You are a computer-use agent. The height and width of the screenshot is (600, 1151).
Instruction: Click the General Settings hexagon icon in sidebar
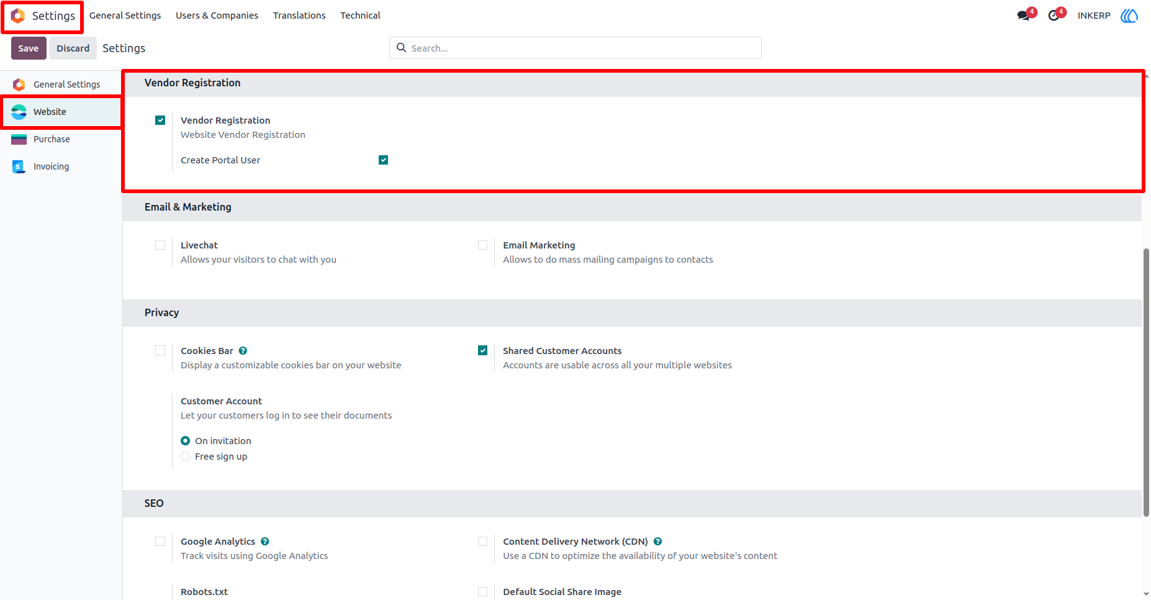(x=19, y=84)
